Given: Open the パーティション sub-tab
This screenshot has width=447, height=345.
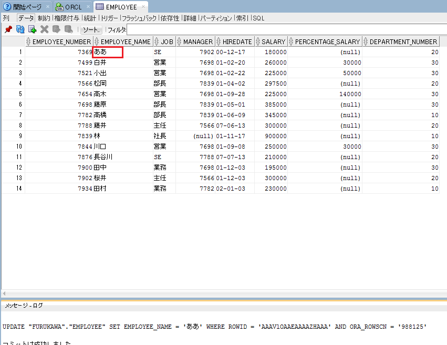Looking at the screenshot, I should [x=216, y=18].
